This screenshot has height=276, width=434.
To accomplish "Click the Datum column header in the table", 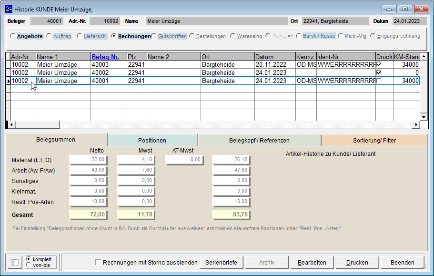I will point(275,57).
